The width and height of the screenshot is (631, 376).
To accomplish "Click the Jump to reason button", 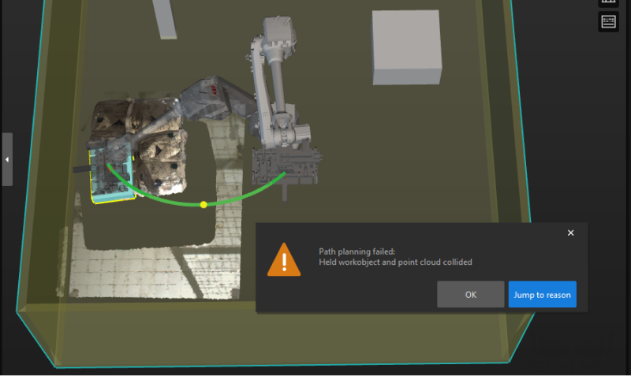I will tap(542, 294).
